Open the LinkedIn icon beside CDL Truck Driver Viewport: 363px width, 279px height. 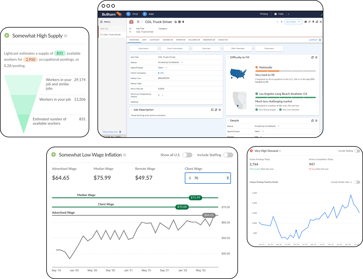(x=179, y=22)
